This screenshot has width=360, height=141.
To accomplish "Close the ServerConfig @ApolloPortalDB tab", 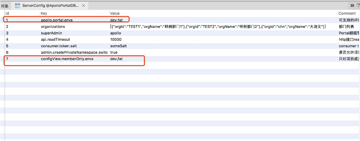I will coord(83,6).
